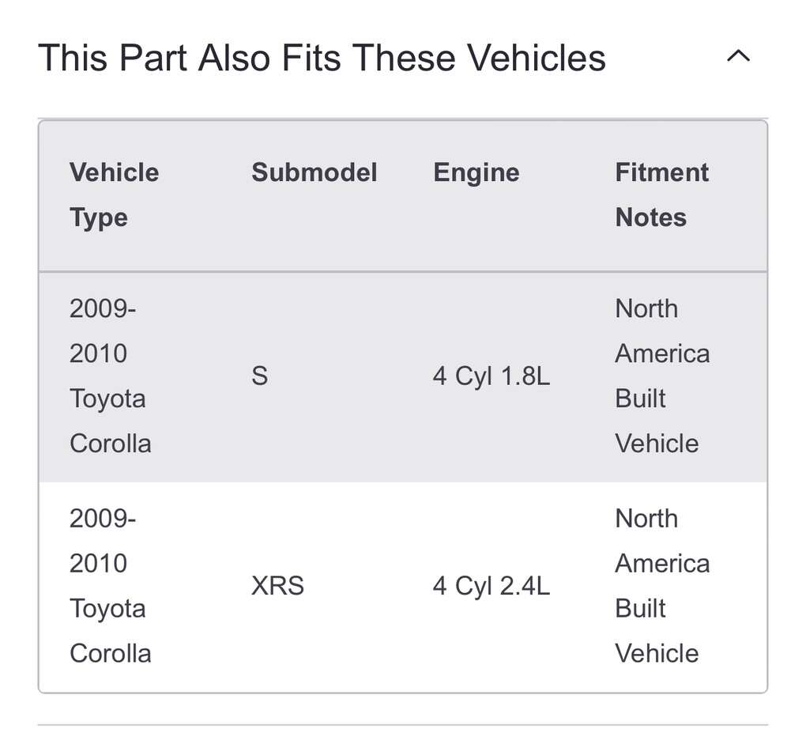Screen dimensions: 806x729
Task: Click '2009-' year text in the white row
Action: [102, 519]
